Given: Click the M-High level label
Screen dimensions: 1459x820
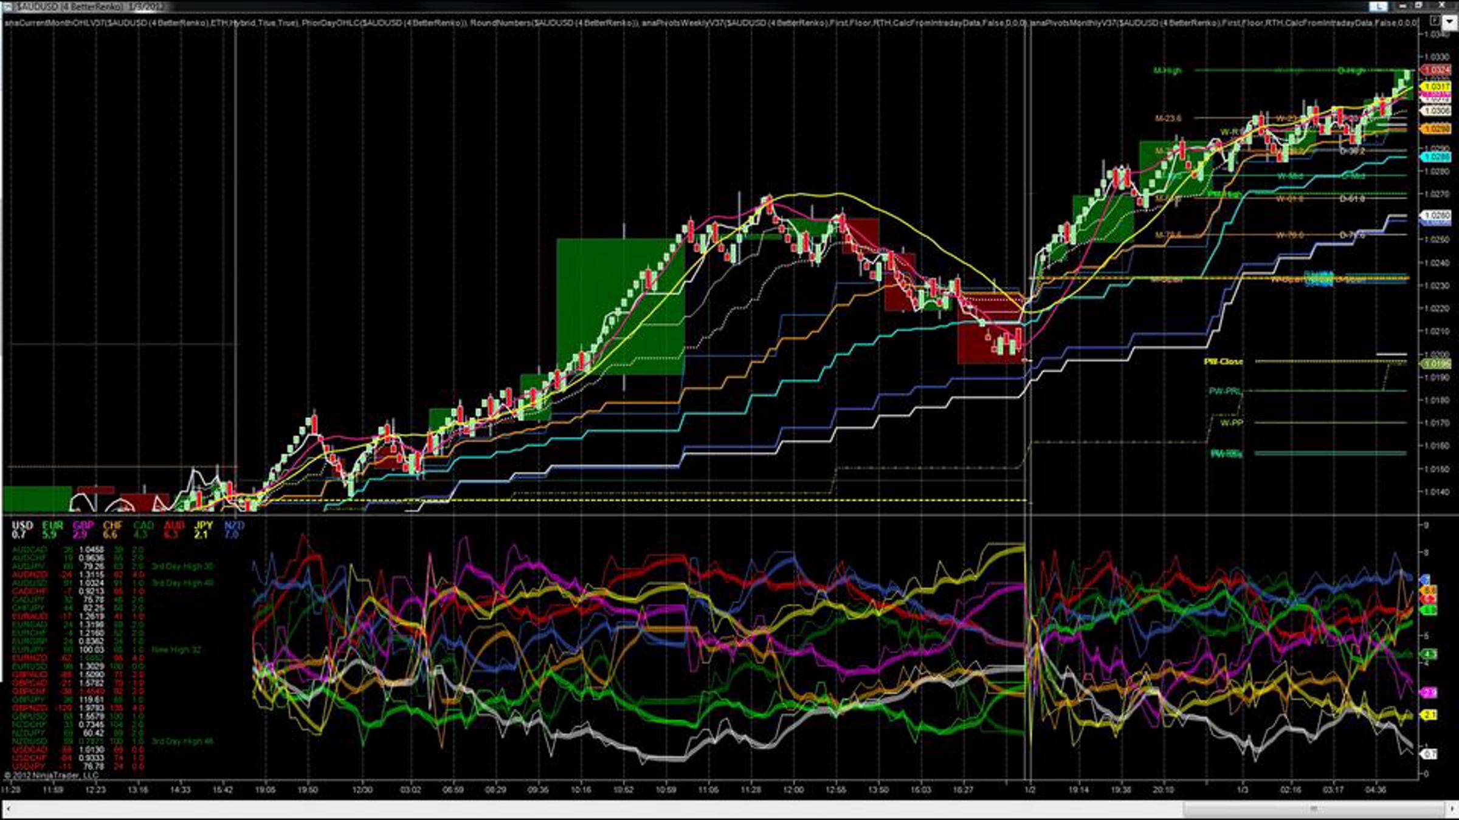Looking at the screenshot, I should [1167, 70].
